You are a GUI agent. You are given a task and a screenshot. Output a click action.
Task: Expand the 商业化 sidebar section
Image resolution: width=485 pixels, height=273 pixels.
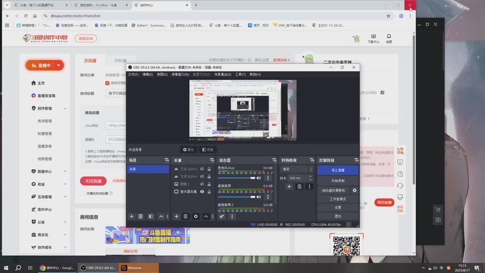(65, 235)
